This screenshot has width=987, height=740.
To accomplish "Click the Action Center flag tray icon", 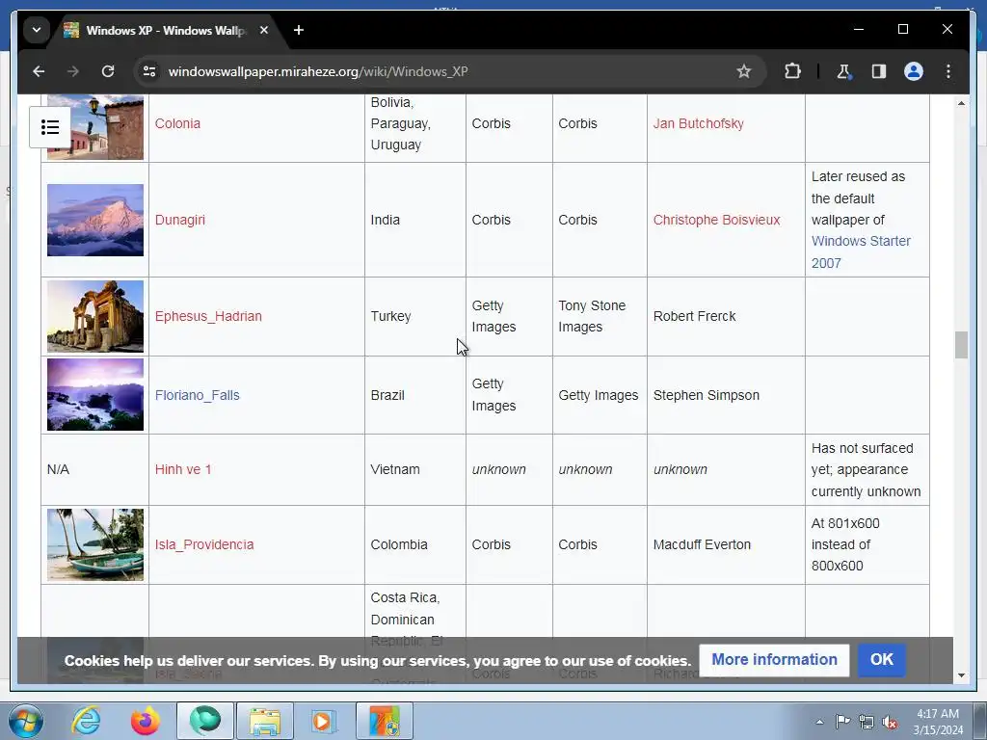I will coord(842,722).
